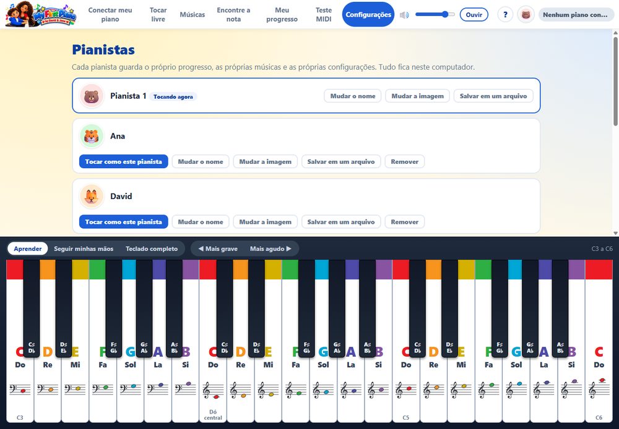Shift keyboard lower with Mais grave
Image resolution: width=619 pixels, height=429 pixels.
coord(218,248)
